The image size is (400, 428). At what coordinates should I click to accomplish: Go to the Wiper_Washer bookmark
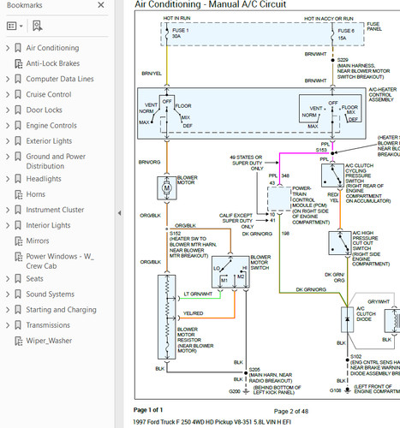point(49,341)
